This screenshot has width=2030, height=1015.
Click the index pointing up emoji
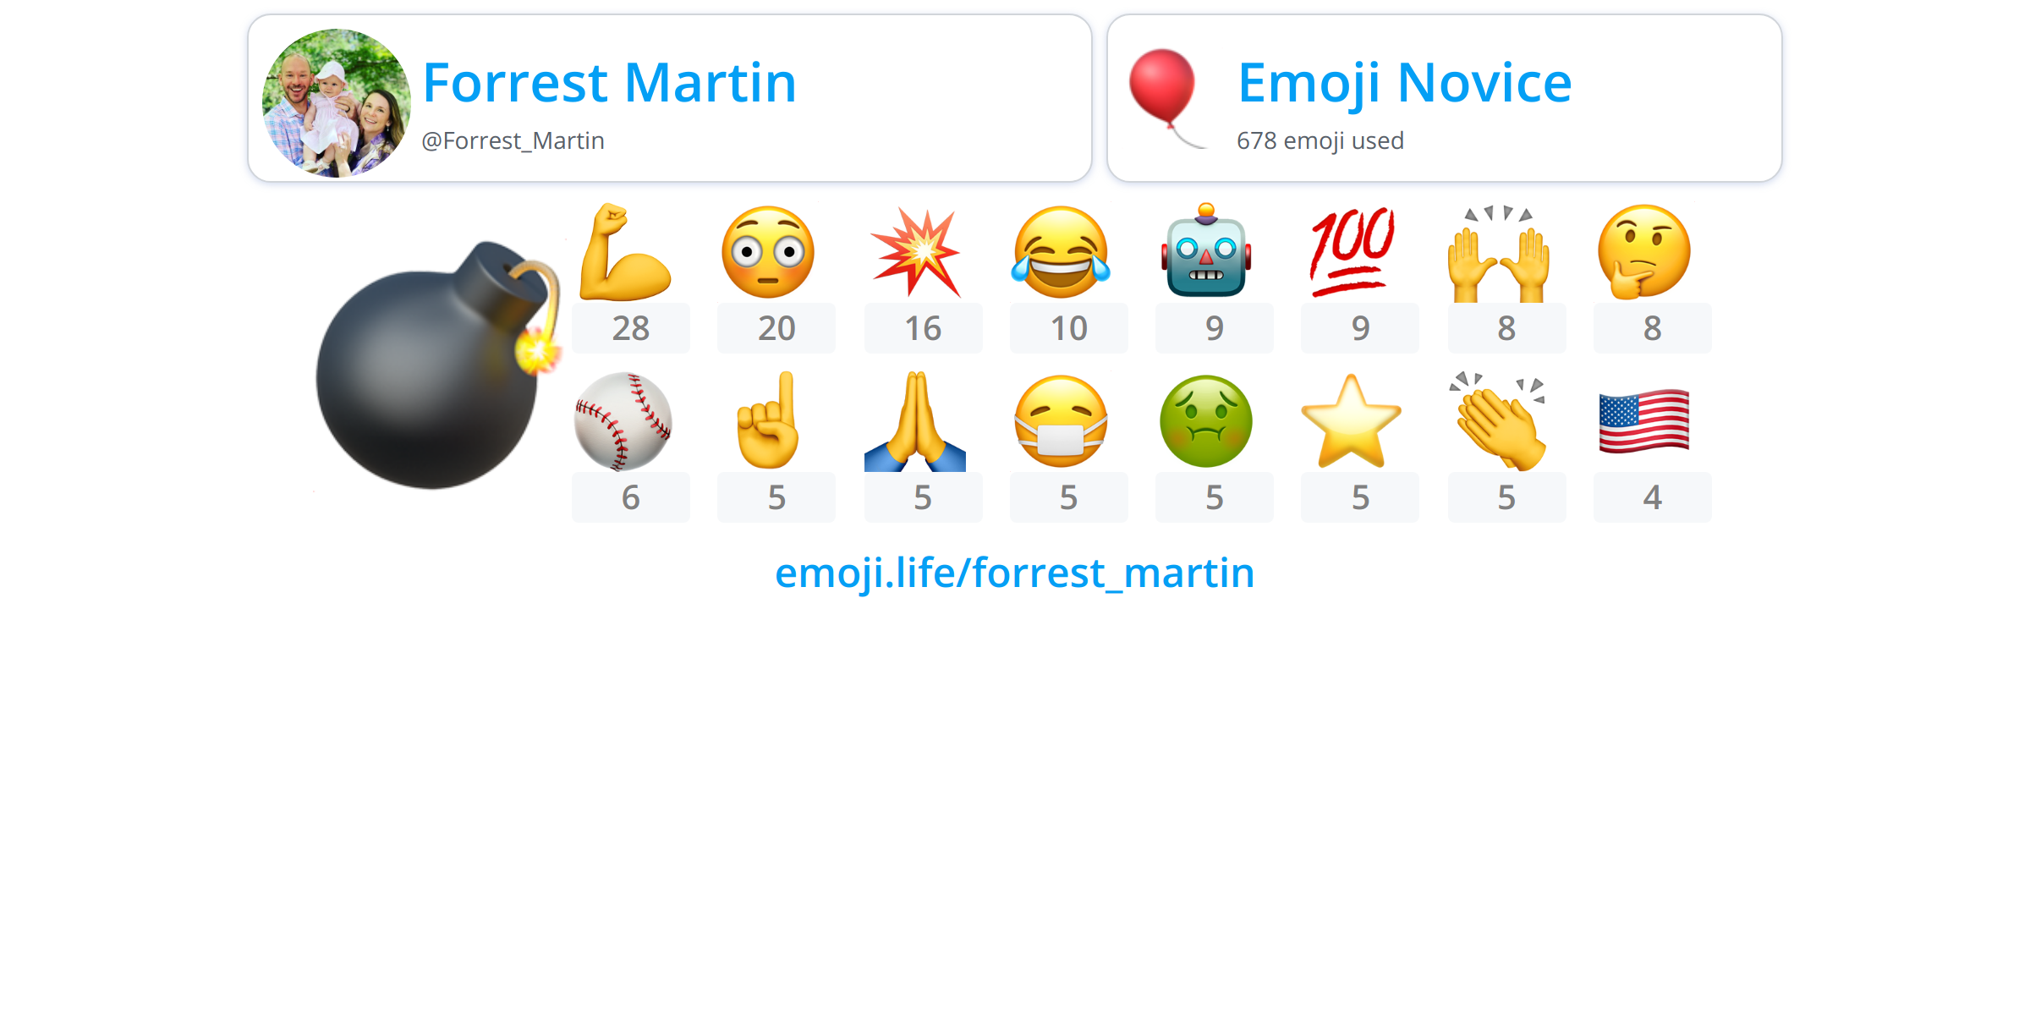[x=768, y=420]
